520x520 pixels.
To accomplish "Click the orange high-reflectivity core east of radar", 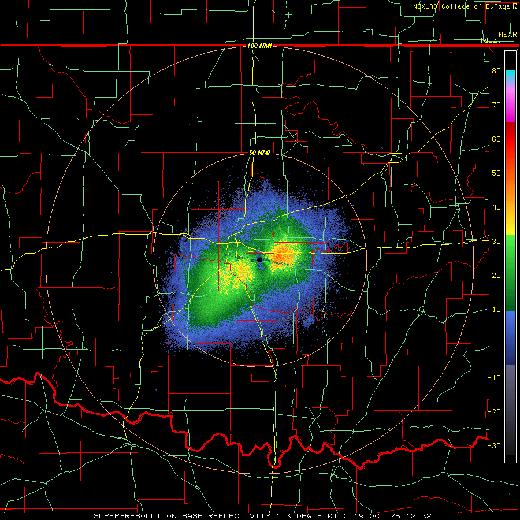I will 284,255.
